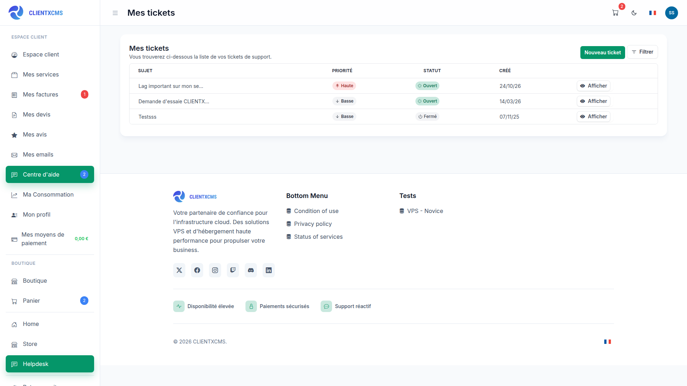Screen dimensions: 687x386
Task: Click the Instagram social icon
Action: [215, 270]
